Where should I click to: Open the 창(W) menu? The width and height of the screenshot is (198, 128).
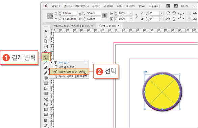click(x=142, y=6)
